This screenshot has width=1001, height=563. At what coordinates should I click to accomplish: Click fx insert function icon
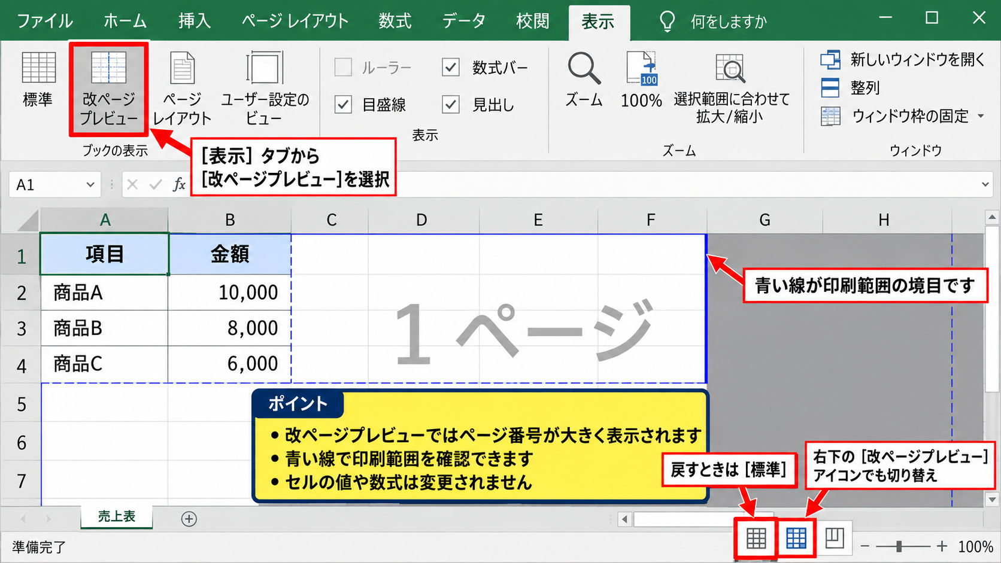[x=179, y=184]
